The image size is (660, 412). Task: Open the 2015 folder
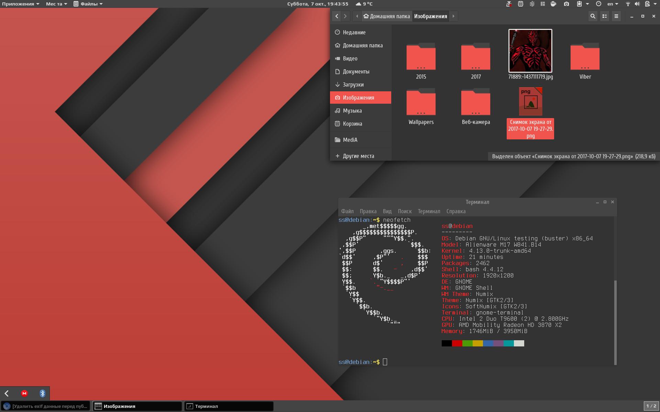pyautogui.click(x=421, y=61)
